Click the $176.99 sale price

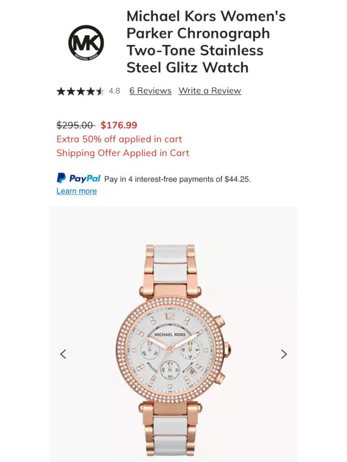click(119, 125)
